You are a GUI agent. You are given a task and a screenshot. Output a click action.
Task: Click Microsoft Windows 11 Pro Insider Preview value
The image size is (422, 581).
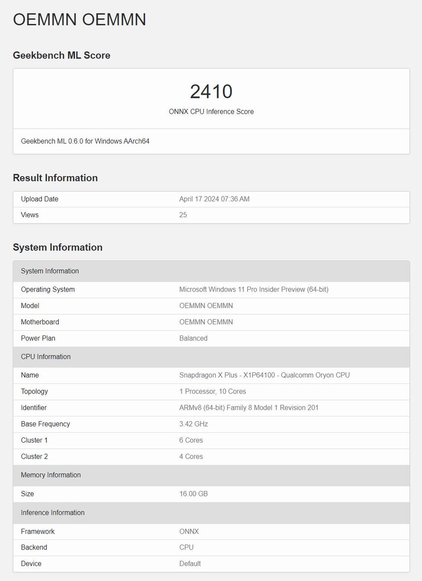pos(254,290)
